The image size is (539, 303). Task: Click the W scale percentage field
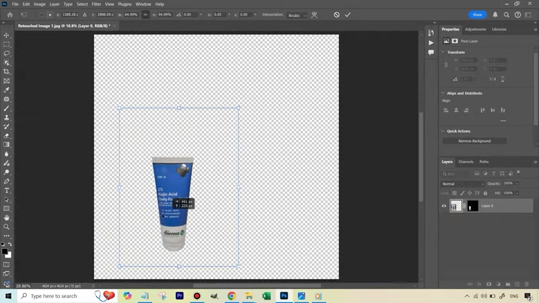click(131, 15)
